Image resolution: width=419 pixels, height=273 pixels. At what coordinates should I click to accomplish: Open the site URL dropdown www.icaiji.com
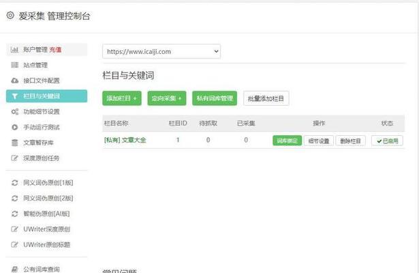tap(161, 51)
